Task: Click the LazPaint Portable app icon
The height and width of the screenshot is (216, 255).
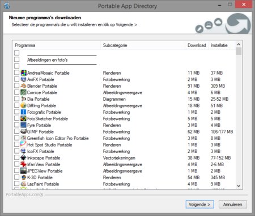Action: pos(23,184)
